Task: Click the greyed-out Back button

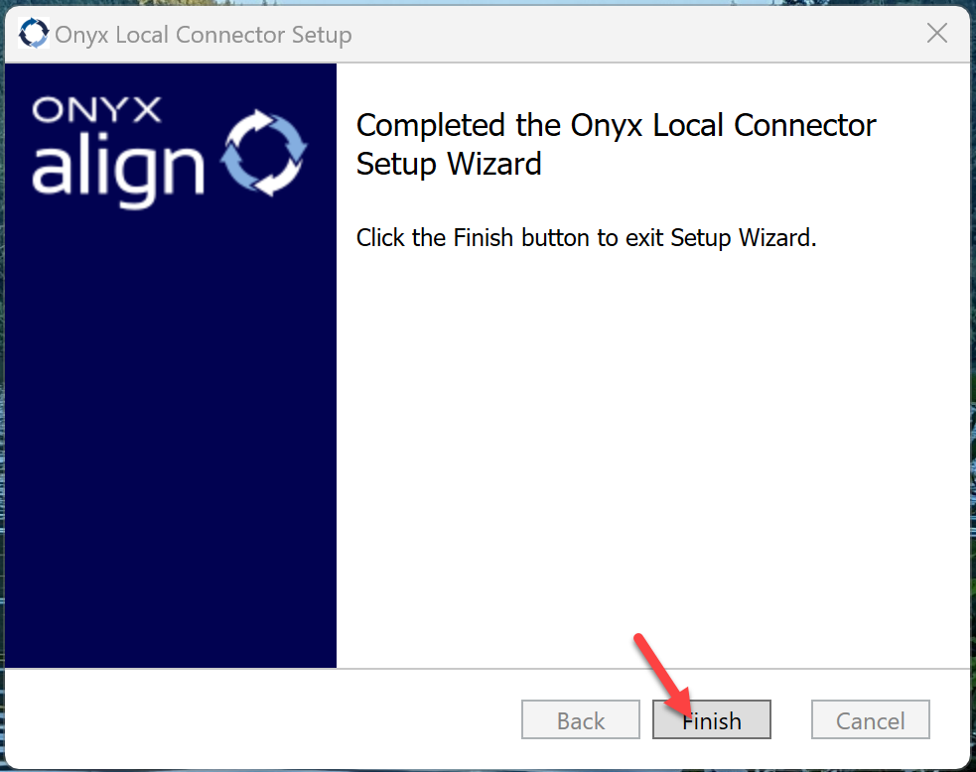Action: pos(580,719)
